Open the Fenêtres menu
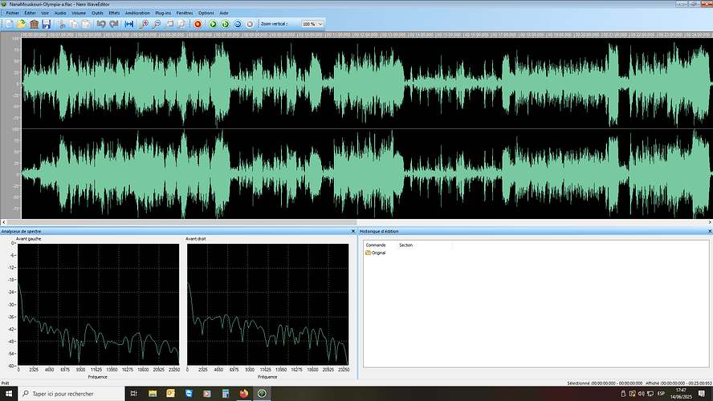 point(185,13)
